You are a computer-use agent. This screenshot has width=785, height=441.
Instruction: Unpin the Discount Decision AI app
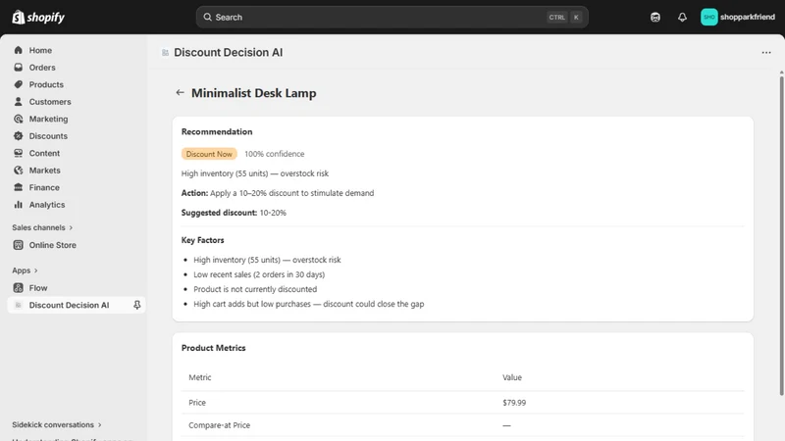tap(136, 305)
